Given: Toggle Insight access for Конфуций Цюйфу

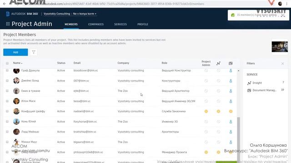Looking at the screenshot, I should [x=218, y=111].
